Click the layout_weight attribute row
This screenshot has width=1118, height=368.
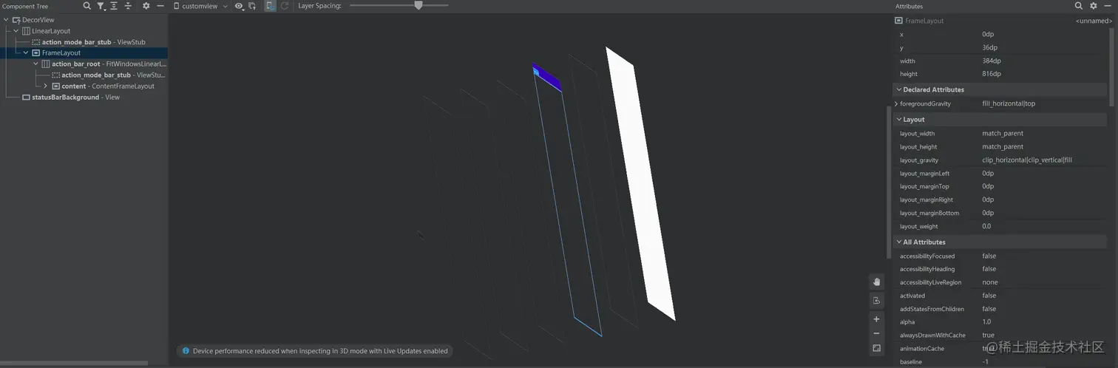point(1000,227)
